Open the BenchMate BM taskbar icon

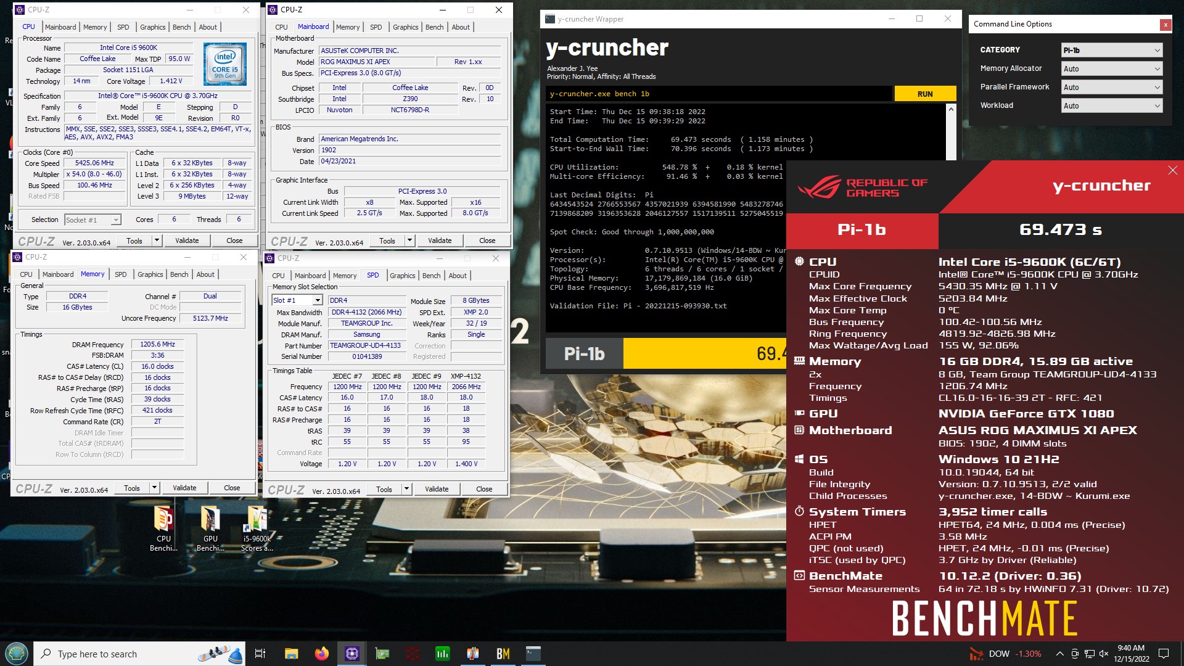(503, 654)
